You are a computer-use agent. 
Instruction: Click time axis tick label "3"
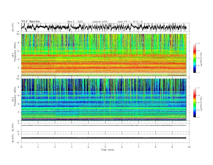pyautogui.click(x=72, y=147)
